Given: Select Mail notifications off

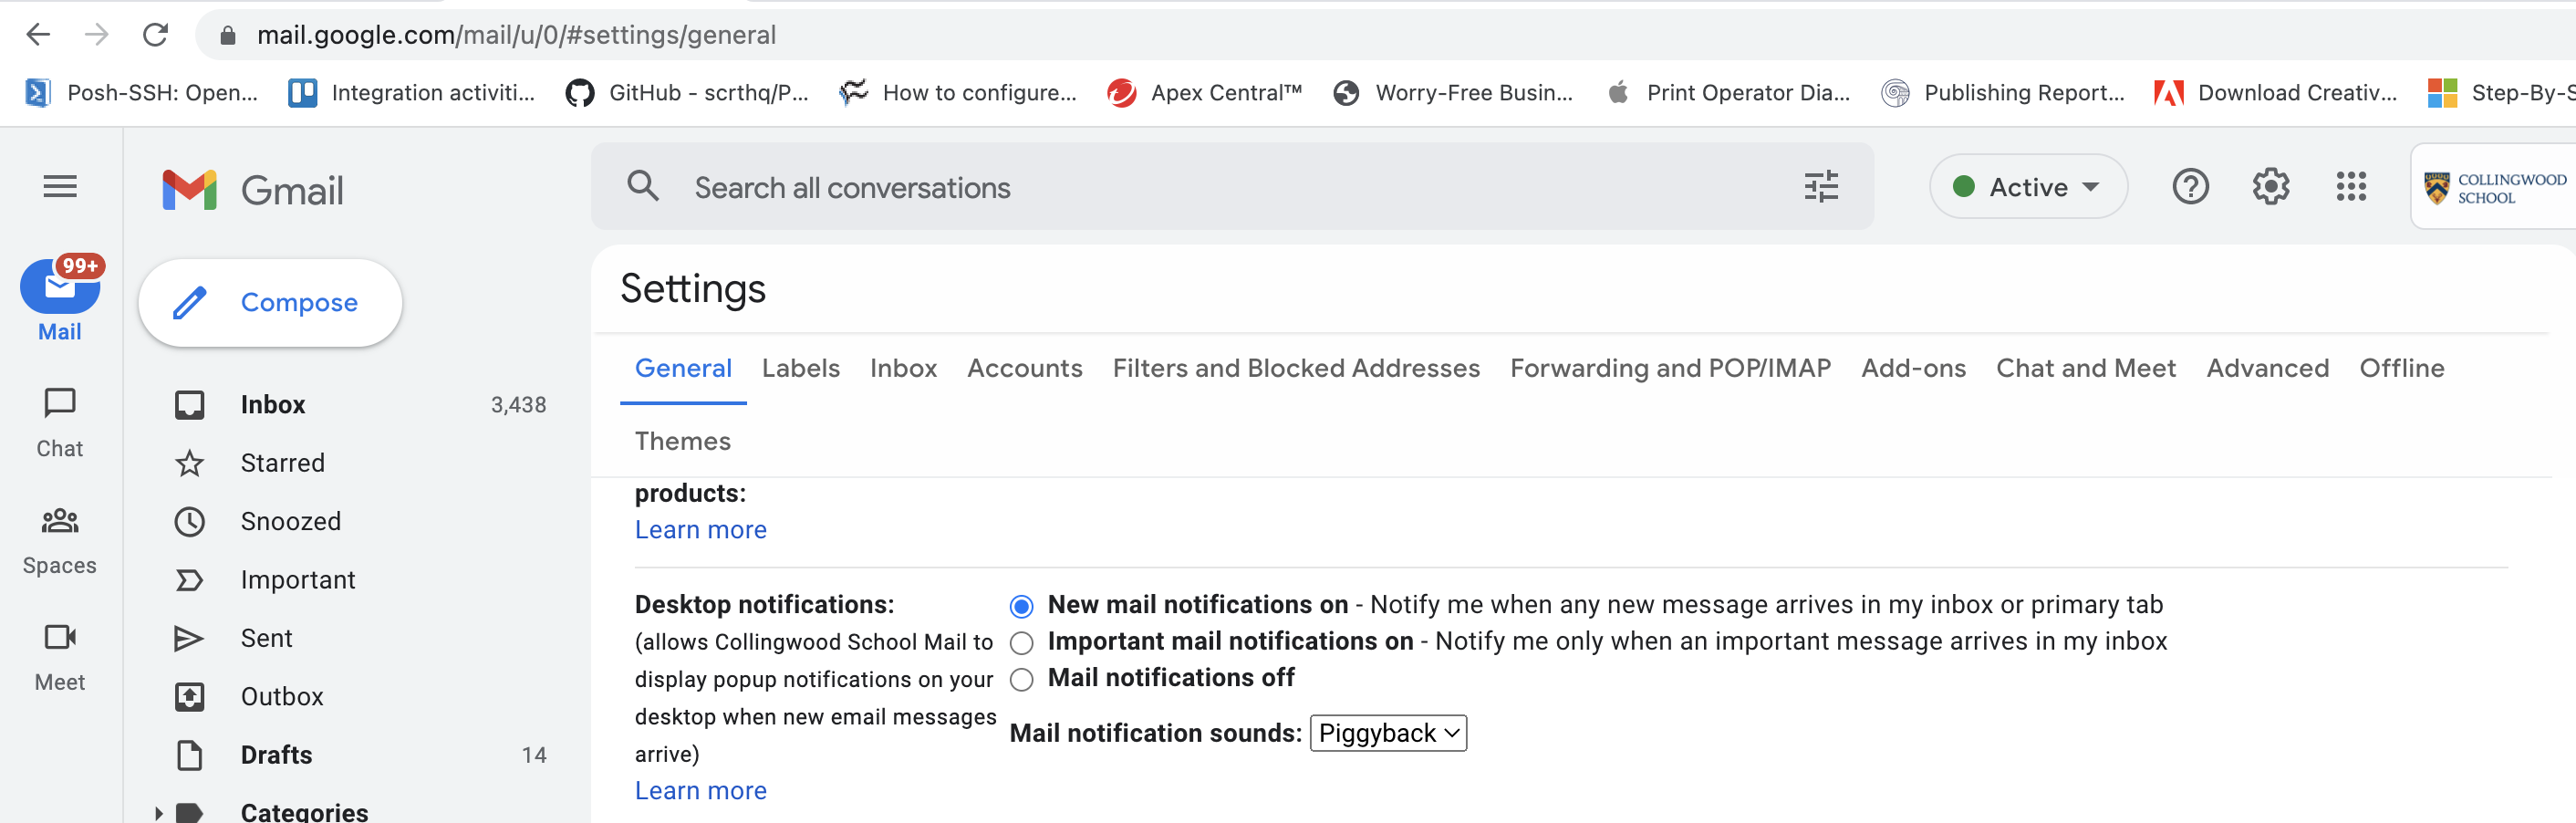Looking at the screenshot, I should [1021, 680].
